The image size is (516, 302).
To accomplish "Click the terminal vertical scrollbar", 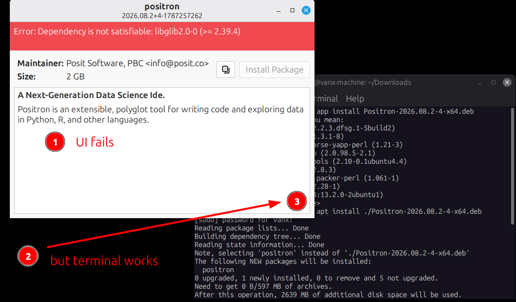I will coord(513,166).
